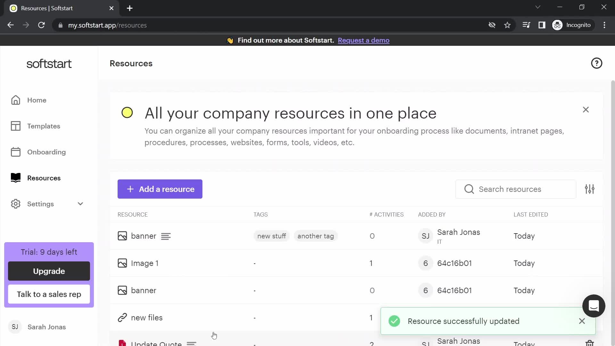Open the Update Quote resource
This screenshot has height=346, width=615.
(156, 343)
